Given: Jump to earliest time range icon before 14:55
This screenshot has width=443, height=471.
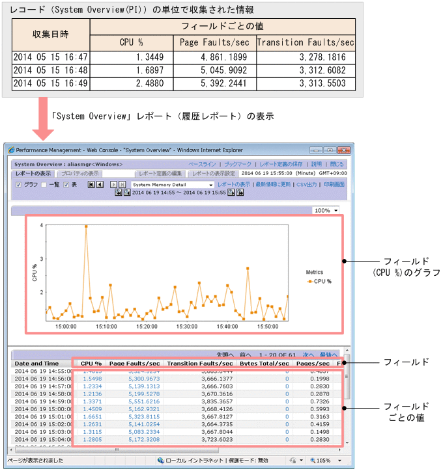Looking at the screenshot, I should click(119, 193).
